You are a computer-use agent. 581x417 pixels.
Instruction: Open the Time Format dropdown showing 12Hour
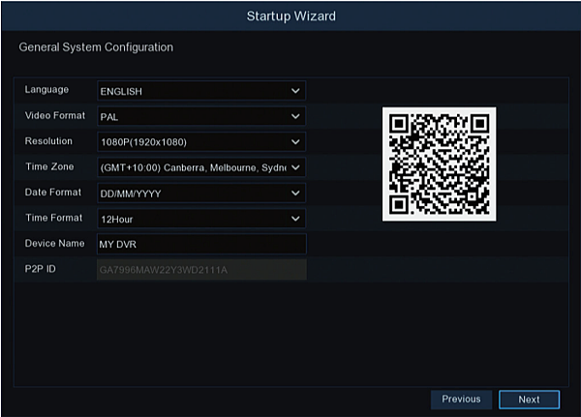pos(201,219)
